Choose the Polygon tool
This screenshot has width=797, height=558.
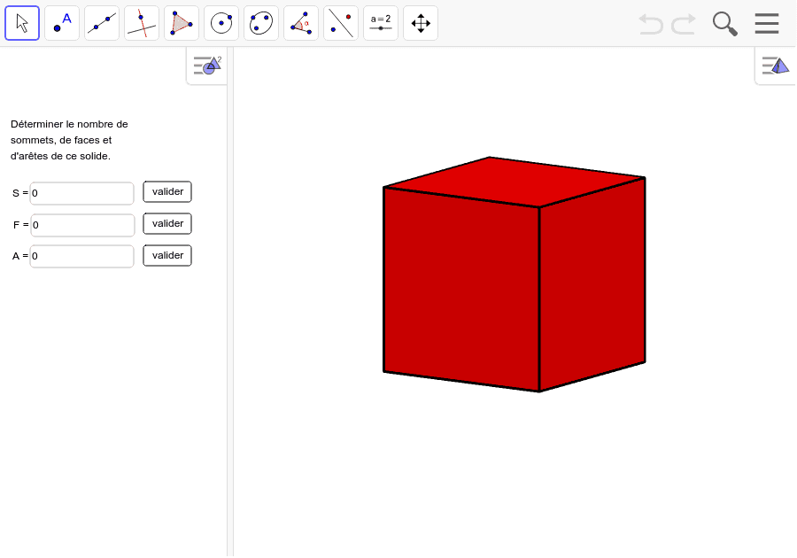(181, 22)
